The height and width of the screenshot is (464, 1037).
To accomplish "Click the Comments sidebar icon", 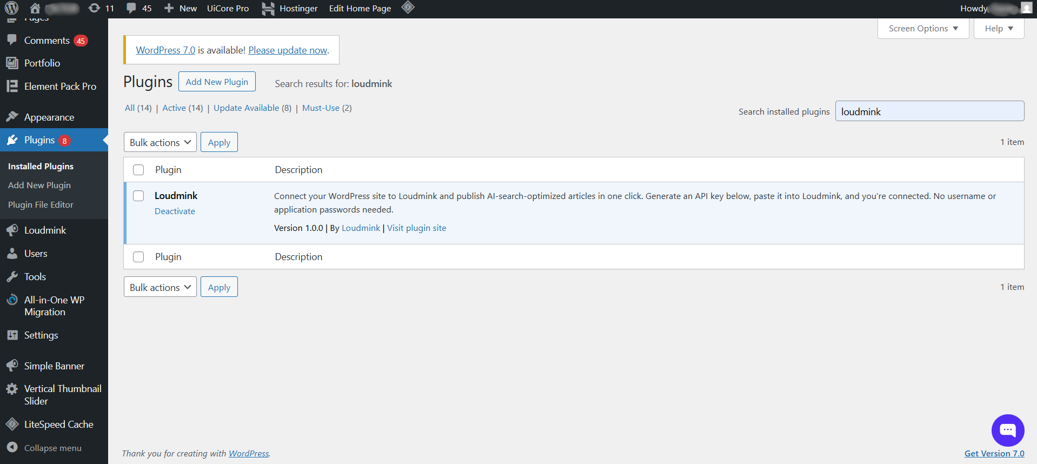I will (x=12, y=40).
